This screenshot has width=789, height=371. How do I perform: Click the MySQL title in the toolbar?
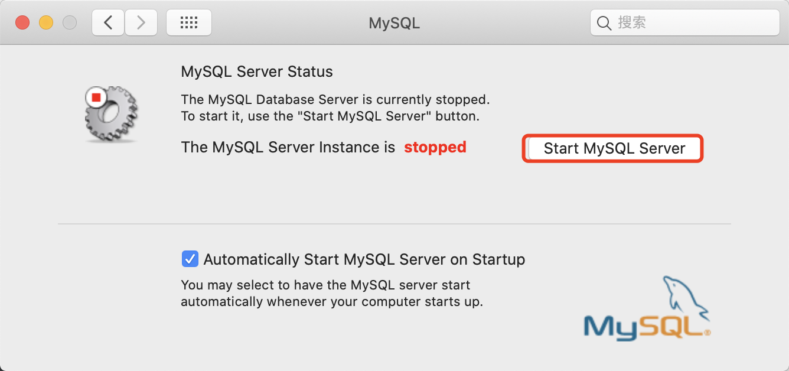[394, 23]
